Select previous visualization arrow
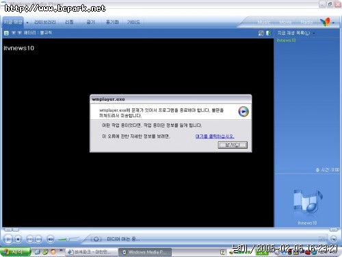Screen dimensions: 342x257 tap(14, 33)
